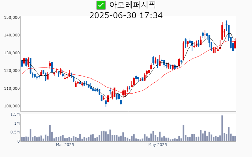Click the 1.5M volume axis label
This screenshot has height=157, width=252.
pyautogui.click(x=15, y=114)
